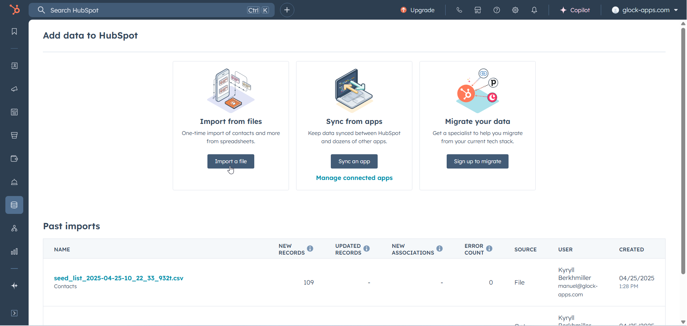This screenshot has width=687, height=326.
Task: Open the Settings gear icon
Action: coord(515,10)
